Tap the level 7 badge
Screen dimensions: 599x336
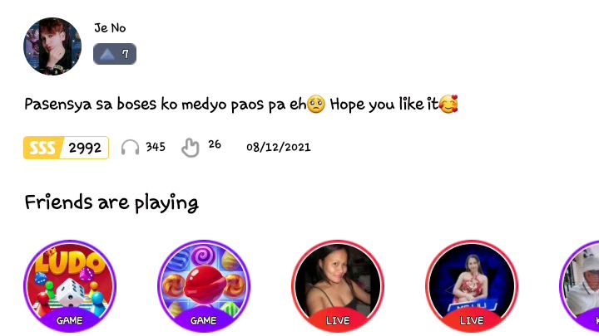click(x=115, y=54)
